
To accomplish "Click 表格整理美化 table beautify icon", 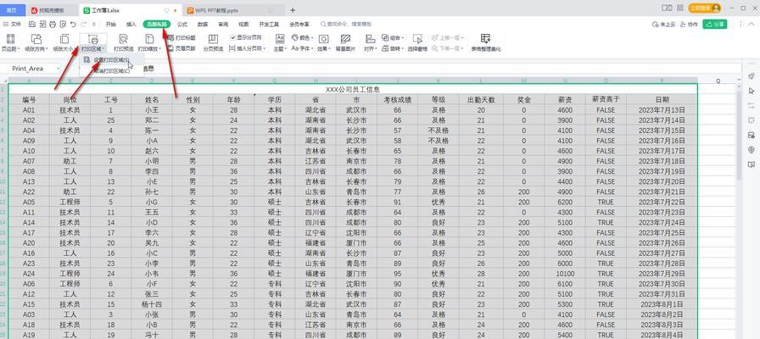I will pyautogui.click(x=486, y=38).
